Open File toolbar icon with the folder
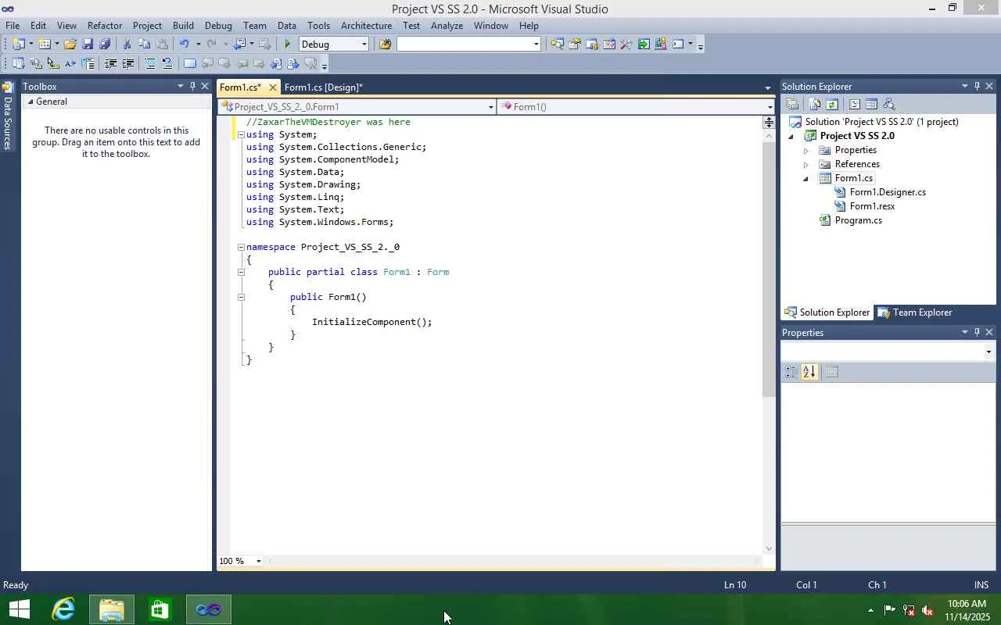Image resolution: width=1001 pixels, height=625 pixels. click(70, 44)
